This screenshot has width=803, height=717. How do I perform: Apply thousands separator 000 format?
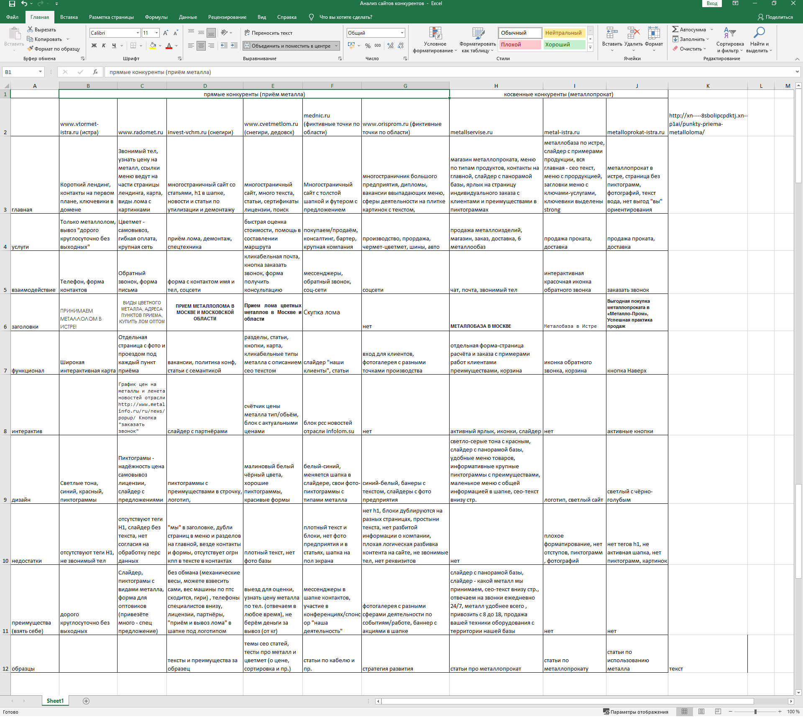coord(378,46)
